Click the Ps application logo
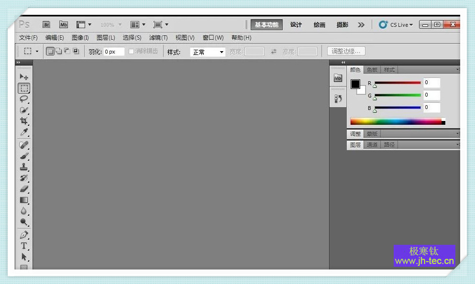The image size is (475, 284). (x=24, y=24)
